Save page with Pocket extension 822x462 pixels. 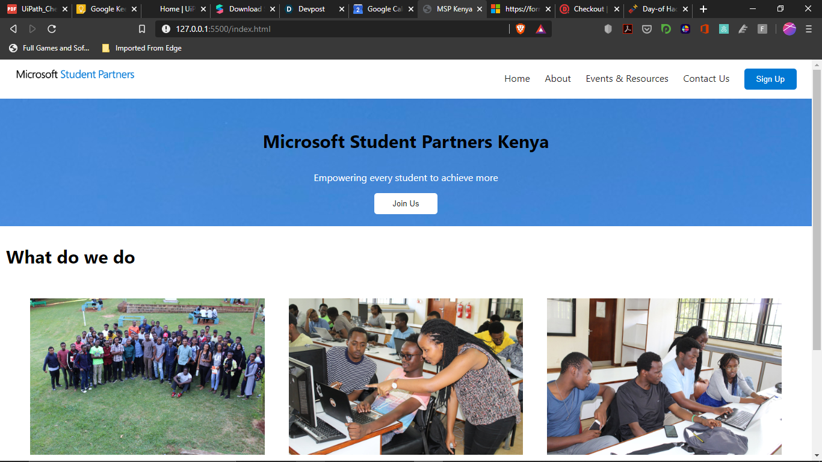(x=647, y=29)
